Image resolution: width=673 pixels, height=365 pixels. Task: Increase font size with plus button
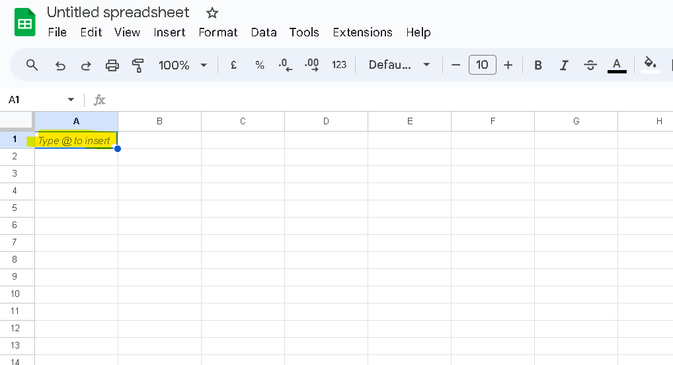pos(508,65)
